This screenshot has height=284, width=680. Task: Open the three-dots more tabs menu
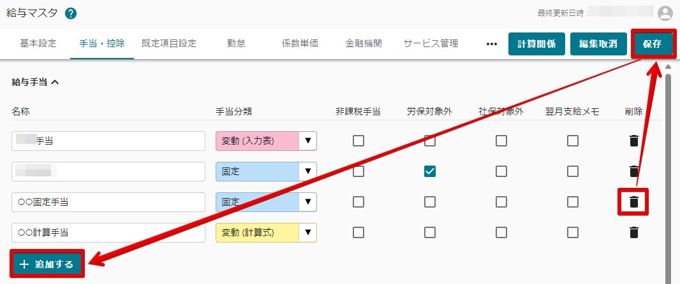(x=491, y=44)
